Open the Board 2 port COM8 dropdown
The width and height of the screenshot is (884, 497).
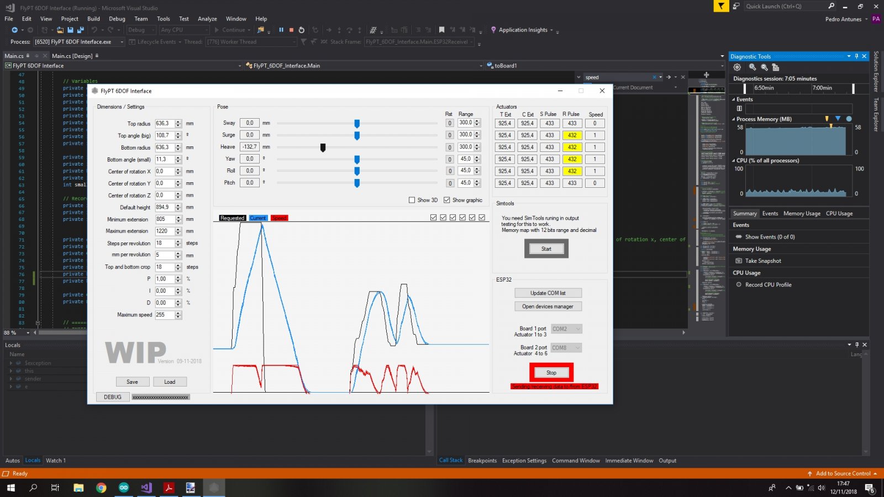point(566,348)
